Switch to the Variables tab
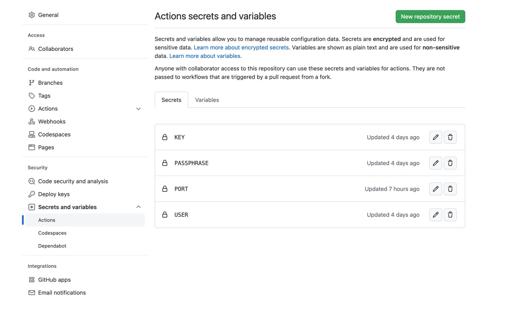This screenshot has height=314, width=516. 207,100
